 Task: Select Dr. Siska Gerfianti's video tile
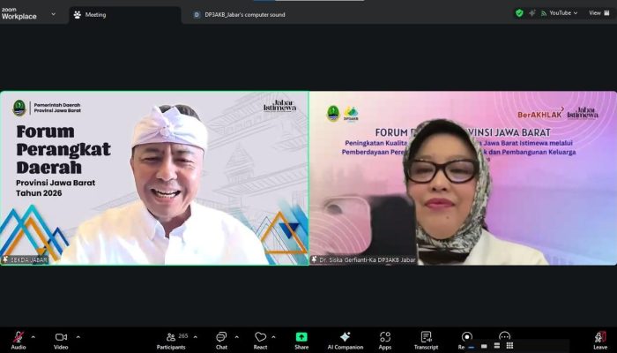pyautogui.click(x=463, y=178)
